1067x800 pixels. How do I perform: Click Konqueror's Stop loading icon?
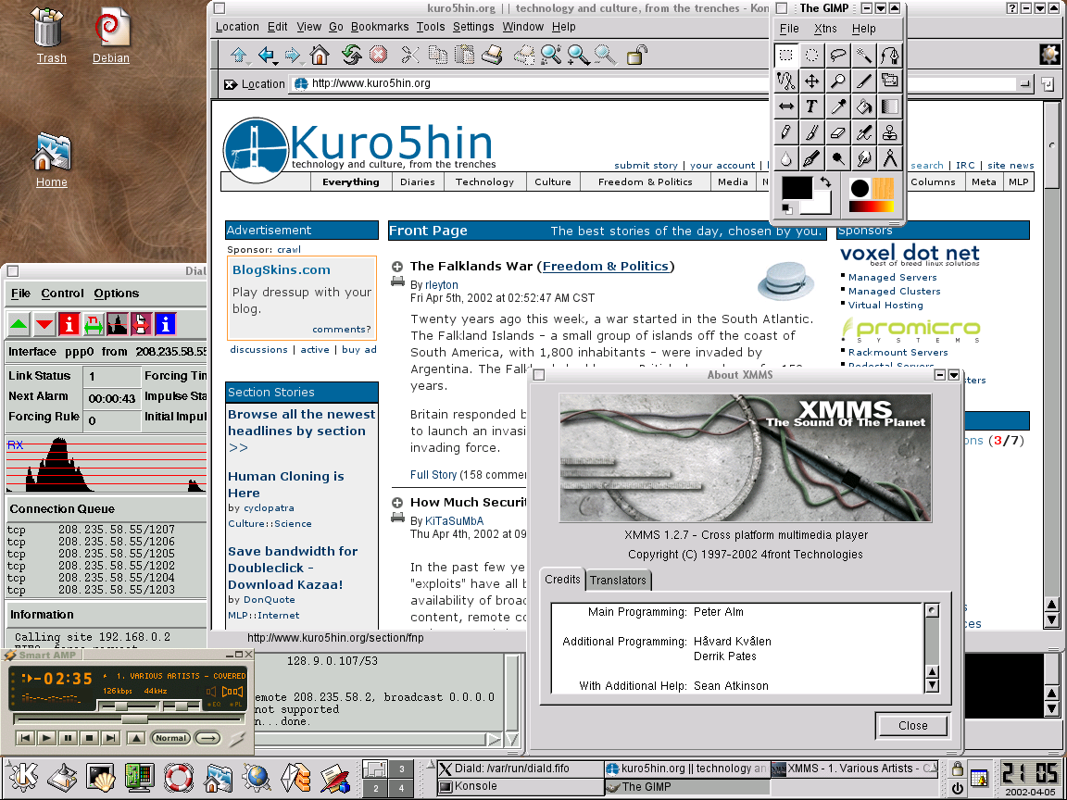coord(378,55)
